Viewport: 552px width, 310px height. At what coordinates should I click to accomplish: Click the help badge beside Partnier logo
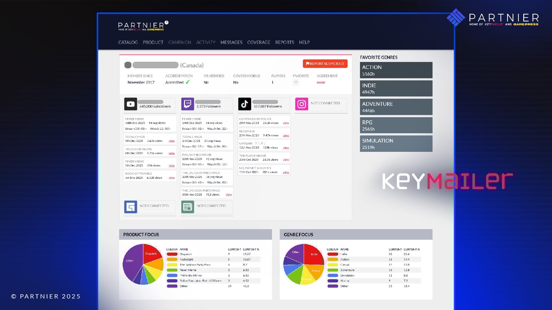(x=166, y=22)
